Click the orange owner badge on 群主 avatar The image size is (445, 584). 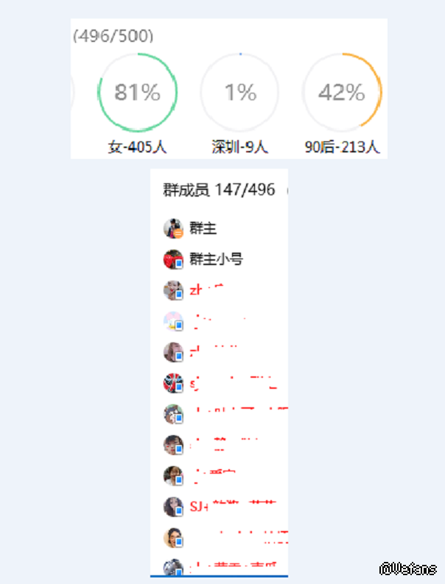pyautogui.click(x=178, y=233)
